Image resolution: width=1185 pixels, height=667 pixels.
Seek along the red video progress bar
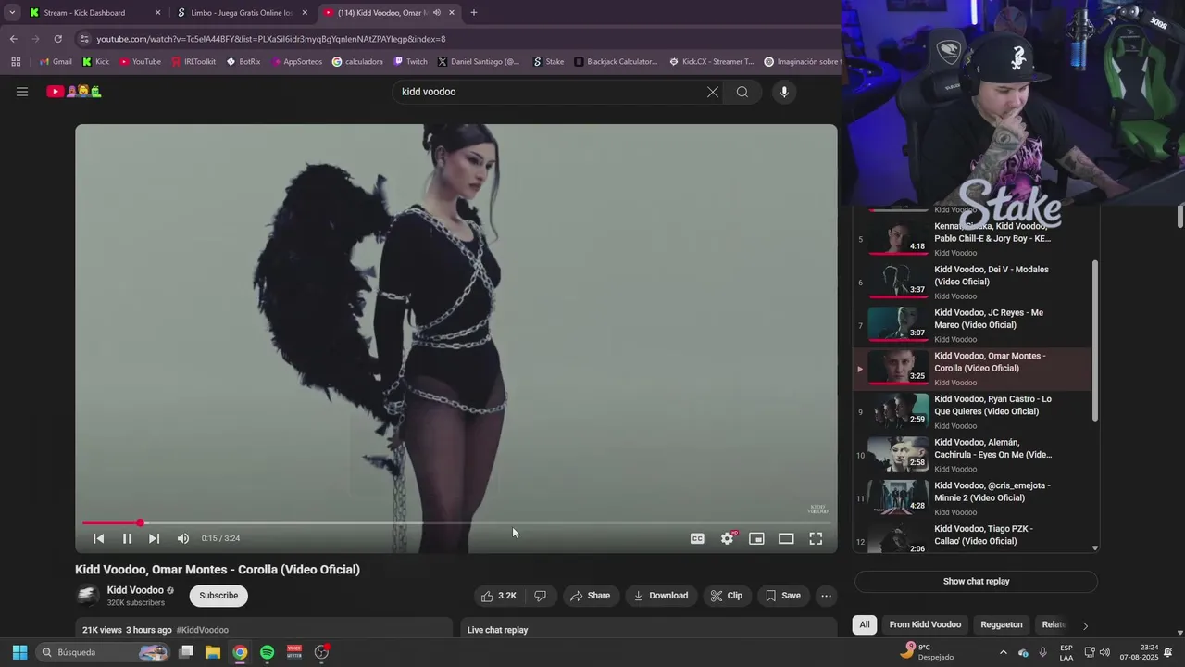pyautogui.click(x=455, y=522)
